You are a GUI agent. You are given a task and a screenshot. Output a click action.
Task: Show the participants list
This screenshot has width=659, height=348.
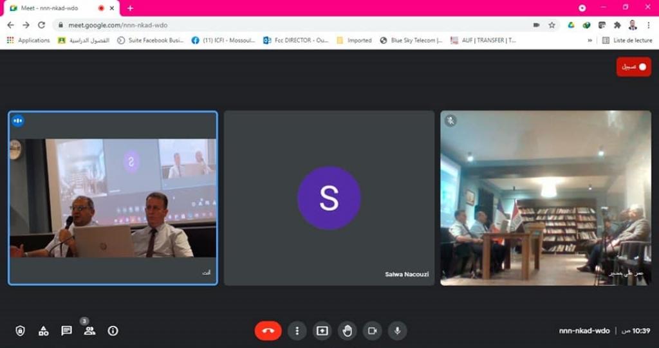click(89, 331)
